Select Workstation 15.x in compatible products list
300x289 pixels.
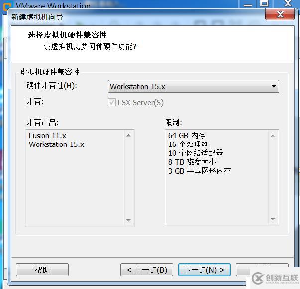coord(56,144)
